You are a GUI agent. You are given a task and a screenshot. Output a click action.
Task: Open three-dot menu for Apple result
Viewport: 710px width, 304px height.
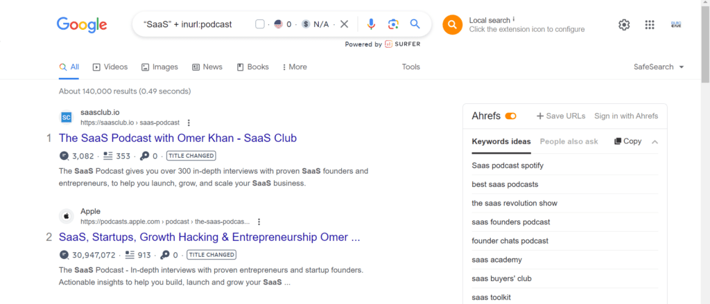[259, 222]
